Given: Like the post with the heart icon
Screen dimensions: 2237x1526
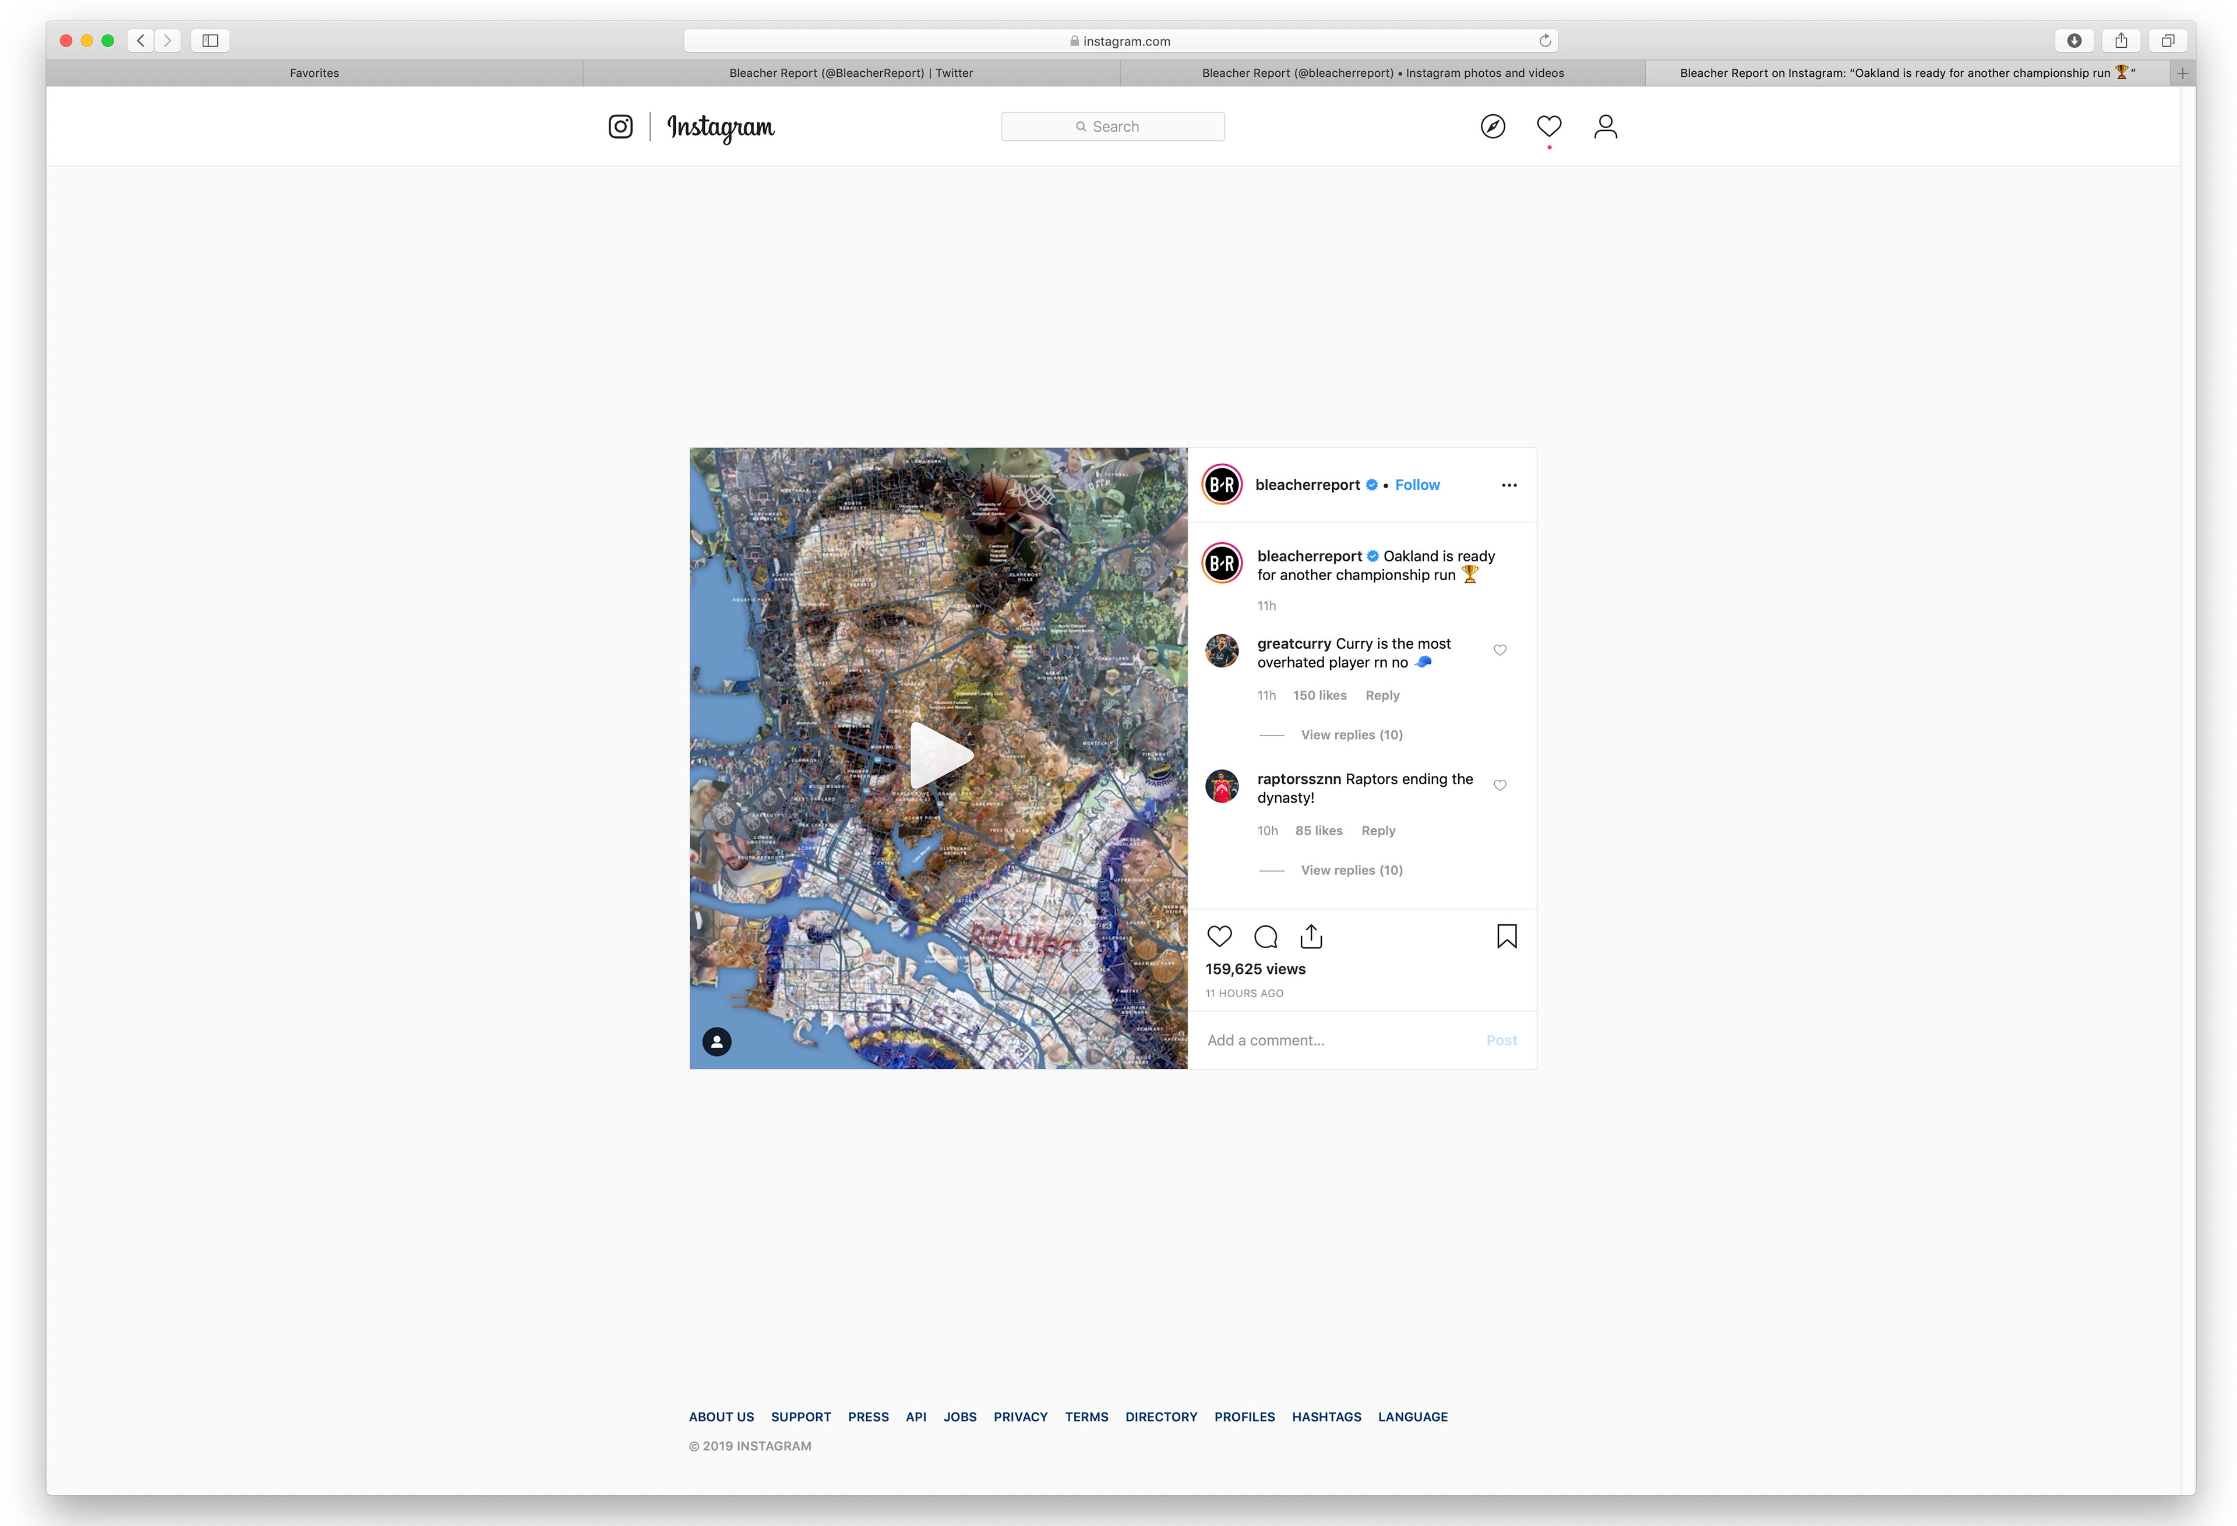Looking at the screenshot, I should [1219, 936].
